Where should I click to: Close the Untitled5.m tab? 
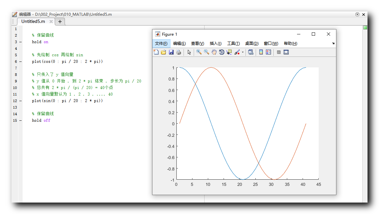pos(51,22)
